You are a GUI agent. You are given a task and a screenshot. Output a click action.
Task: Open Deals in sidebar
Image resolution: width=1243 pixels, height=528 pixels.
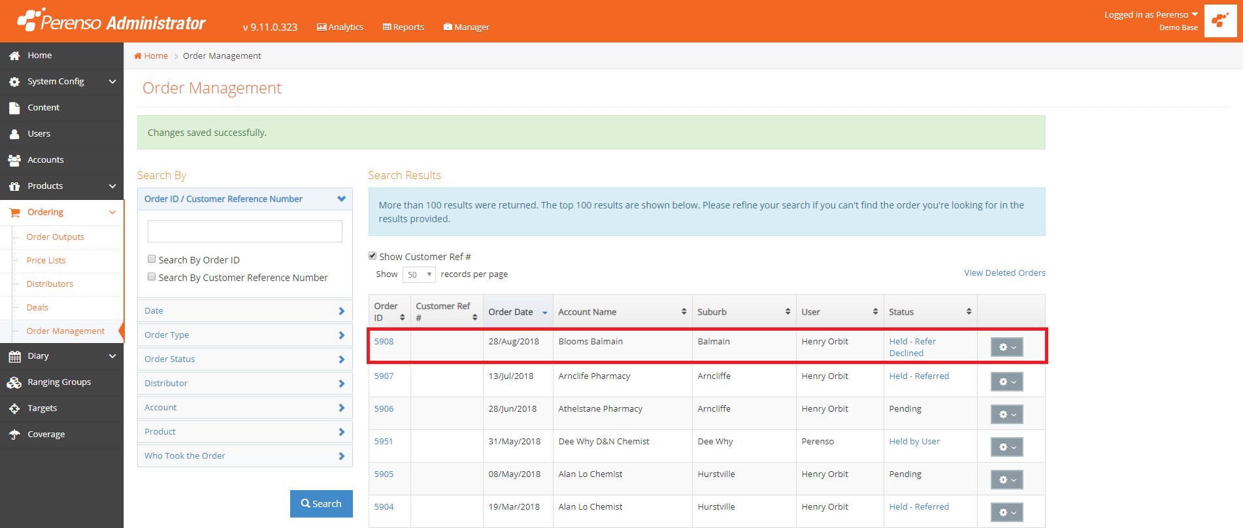(x=37, y=308)
